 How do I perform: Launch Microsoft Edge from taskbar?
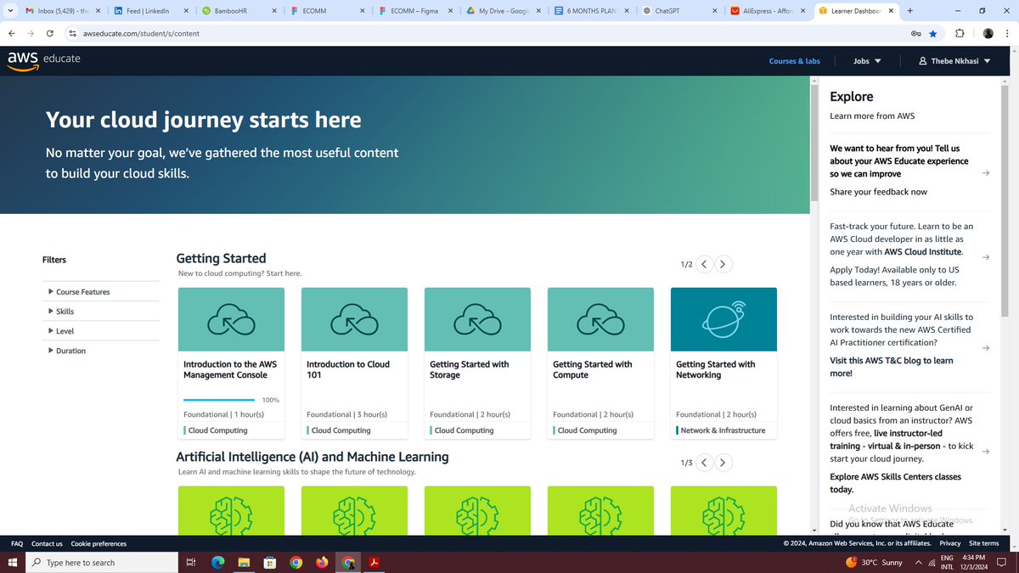217,562
